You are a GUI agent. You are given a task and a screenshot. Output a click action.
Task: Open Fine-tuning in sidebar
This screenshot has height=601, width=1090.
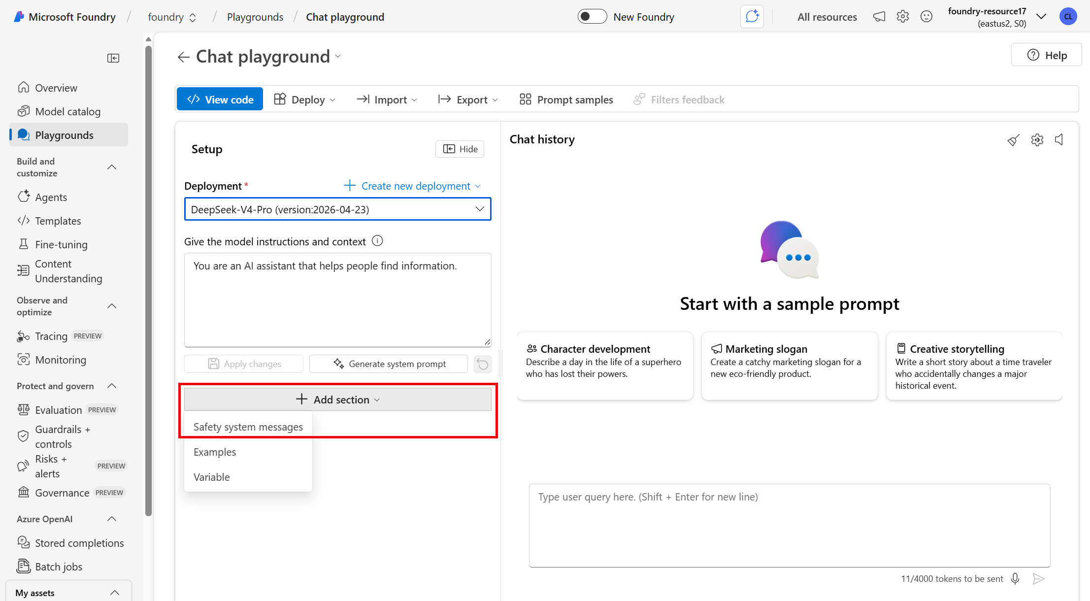point(69,244)
